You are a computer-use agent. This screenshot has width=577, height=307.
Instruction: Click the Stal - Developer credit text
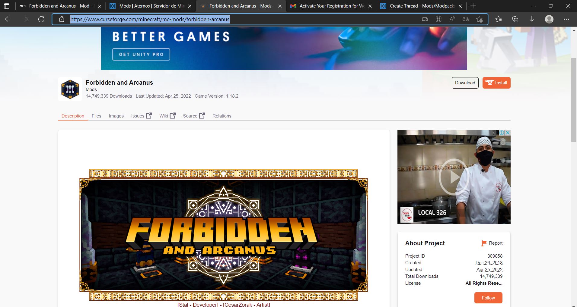[198, 305]
